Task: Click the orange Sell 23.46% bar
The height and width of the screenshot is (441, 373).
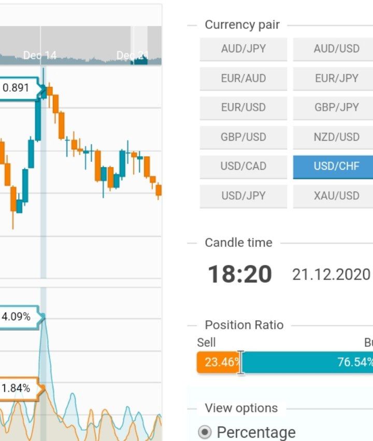Action: click(x=218, y=362)
